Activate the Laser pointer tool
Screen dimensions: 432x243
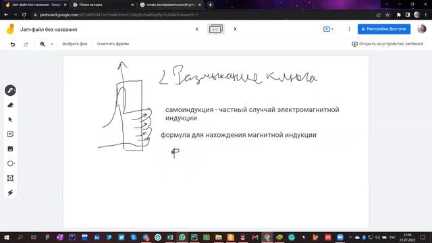coord(10,192)
